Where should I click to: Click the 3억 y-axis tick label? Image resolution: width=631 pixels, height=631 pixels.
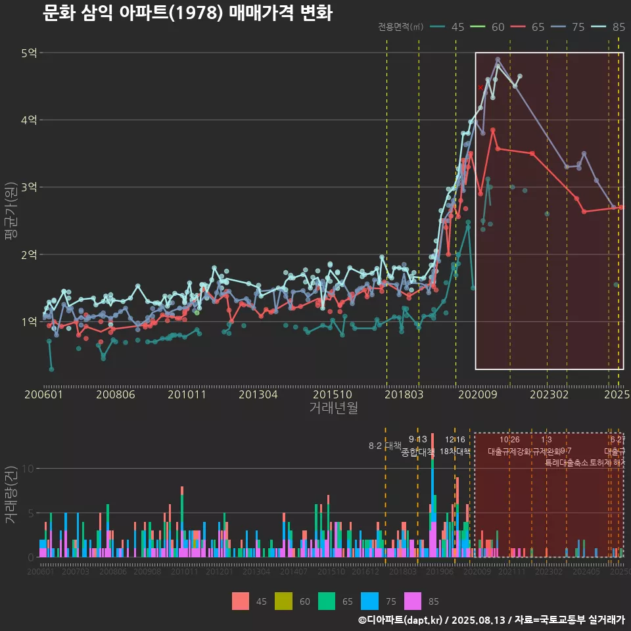point(29,187)
